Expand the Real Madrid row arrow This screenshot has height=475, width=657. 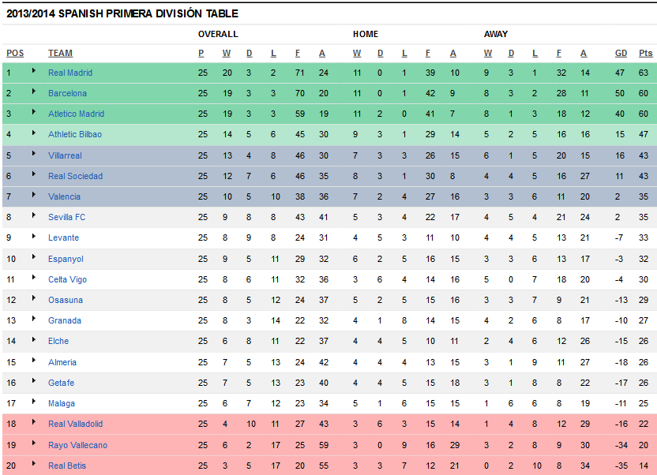pyautogui.click(x=33, y=71)
